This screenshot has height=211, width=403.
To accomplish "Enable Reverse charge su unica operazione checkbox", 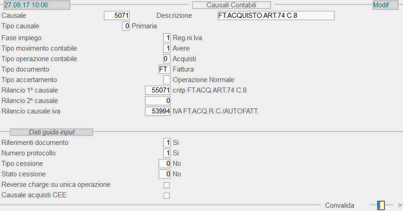I will (166, 185).
